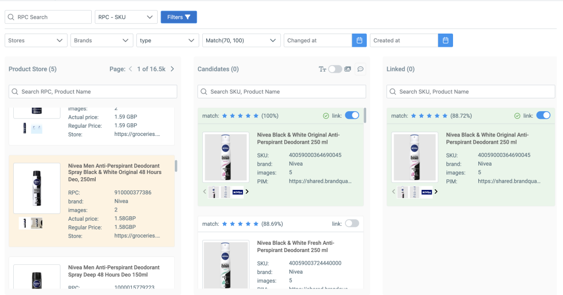Viewport: 563px width, 295px height.
Task: Open the comments icon in Candidates header
Action: tap(360, 69)
